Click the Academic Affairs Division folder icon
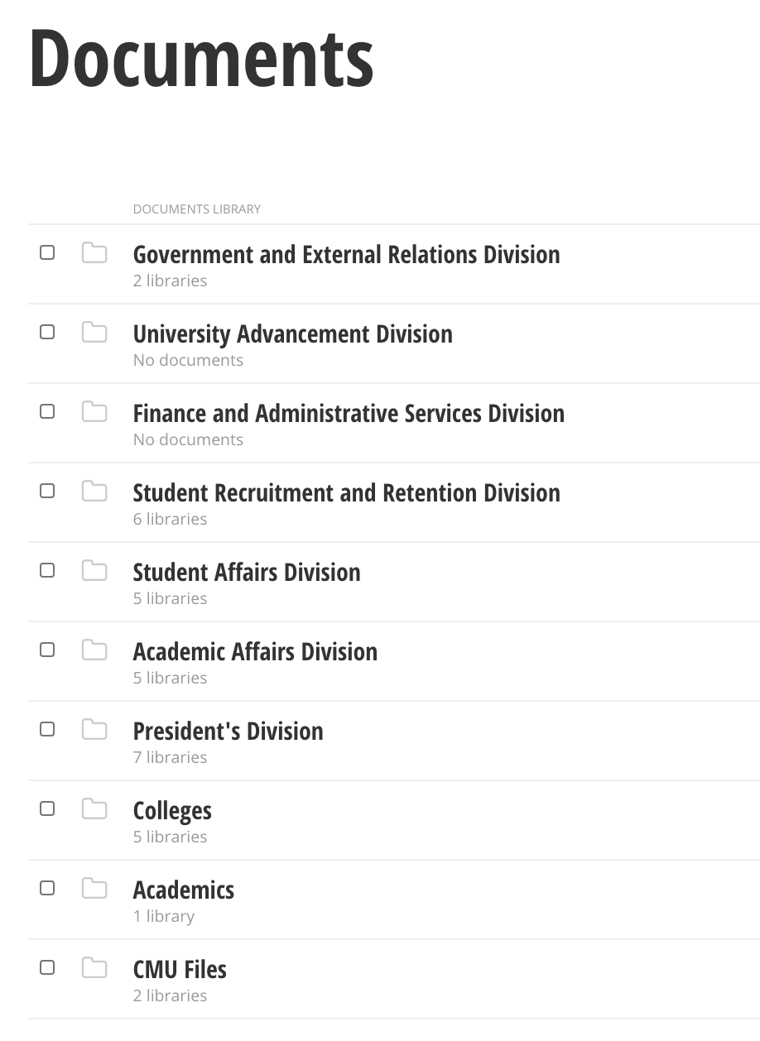The height and width of the screenshot is (1041, 760). pyautogui.click(x=94, y=650)
